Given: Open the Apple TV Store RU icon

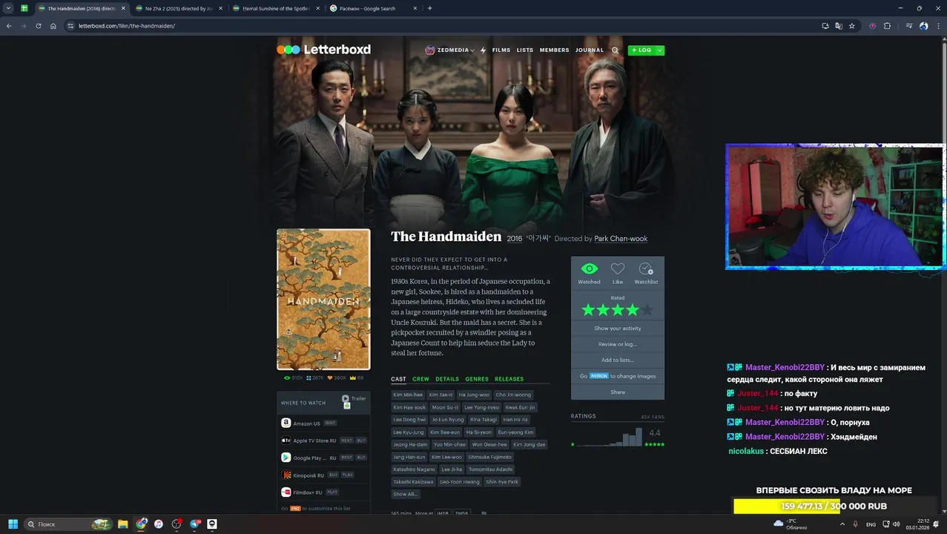Looking at the screenshot, I should 286,440.
